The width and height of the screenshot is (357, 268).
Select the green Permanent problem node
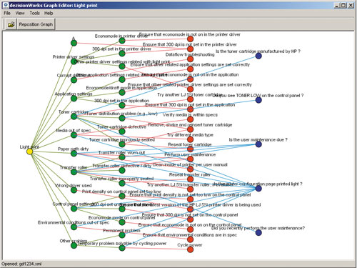(122, 235)
